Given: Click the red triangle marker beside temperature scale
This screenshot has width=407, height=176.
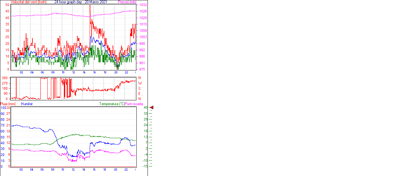Looking at the screenshot, I should [x=152, y=108].
